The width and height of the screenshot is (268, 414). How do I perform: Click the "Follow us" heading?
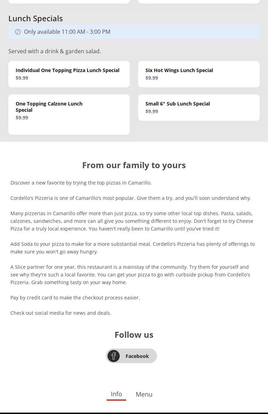point(134,335)
